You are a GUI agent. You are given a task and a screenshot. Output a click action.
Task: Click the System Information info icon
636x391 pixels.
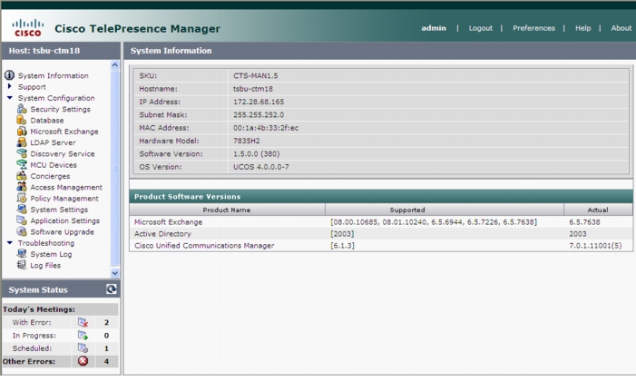click(x=9, y=75)
